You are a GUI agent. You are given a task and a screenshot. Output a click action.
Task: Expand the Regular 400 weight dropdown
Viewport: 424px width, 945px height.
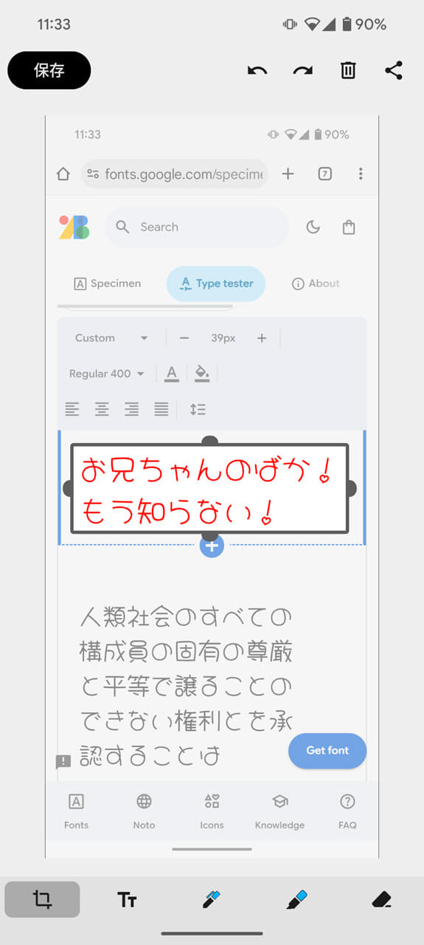(107, 374)
